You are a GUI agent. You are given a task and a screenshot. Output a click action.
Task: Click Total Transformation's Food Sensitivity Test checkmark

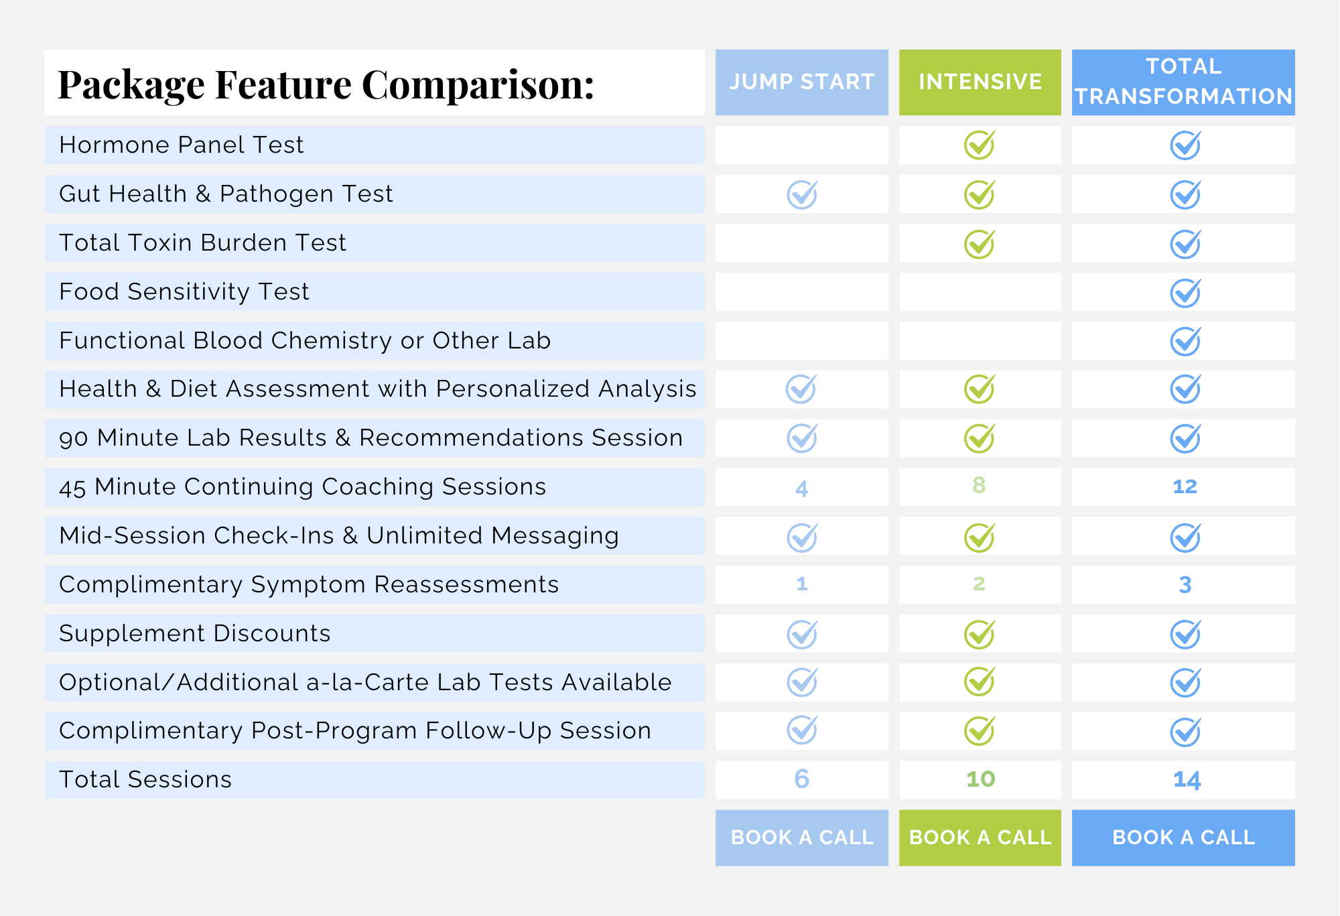pyautogui.click(x=1185, y=293)
